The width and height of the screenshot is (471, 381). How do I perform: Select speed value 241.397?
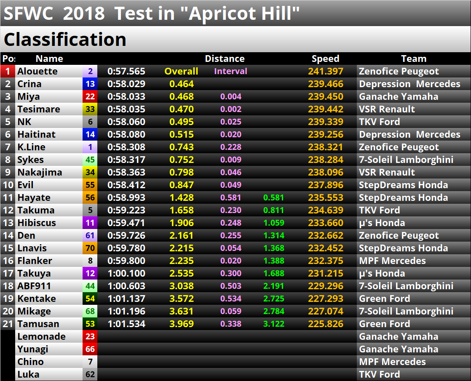[326, 71]
